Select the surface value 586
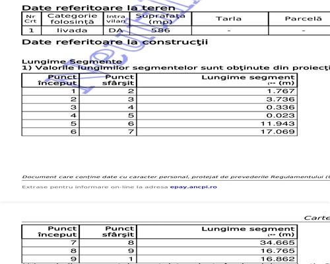 (160, 30)
